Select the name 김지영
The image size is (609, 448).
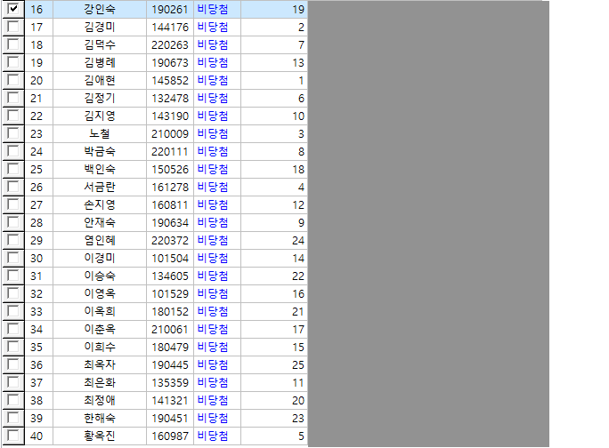(x=100, y=116)
